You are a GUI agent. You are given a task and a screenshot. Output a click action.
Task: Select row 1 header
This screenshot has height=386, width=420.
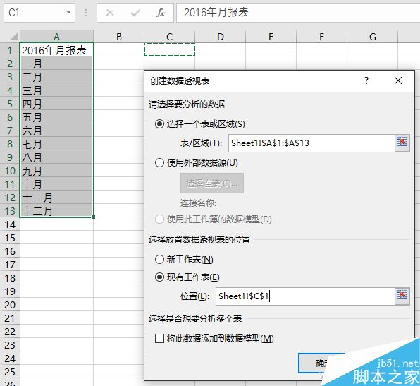click(x=10, y=50)
